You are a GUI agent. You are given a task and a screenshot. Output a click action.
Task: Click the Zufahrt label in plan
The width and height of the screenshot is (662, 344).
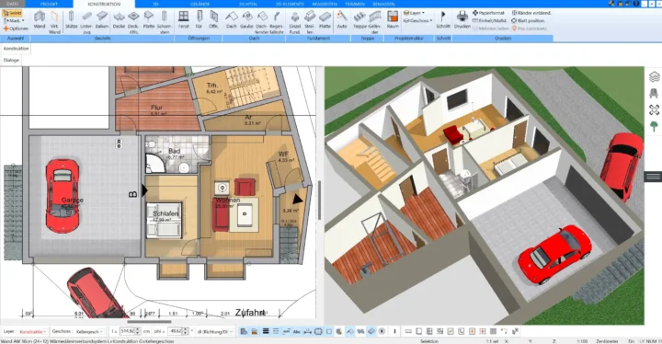pos(250,313)
